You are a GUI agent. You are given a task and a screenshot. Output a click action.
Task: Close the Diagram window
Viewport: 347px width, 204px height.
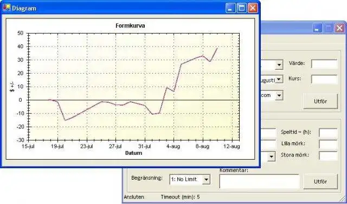[253, 8]
